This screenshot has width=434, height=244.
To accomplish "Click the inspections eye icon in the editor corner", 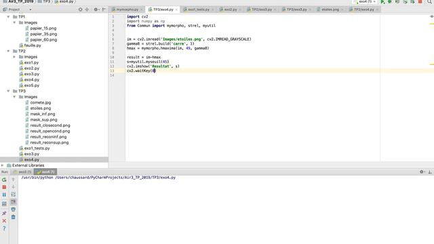I will tap(431, 16).
